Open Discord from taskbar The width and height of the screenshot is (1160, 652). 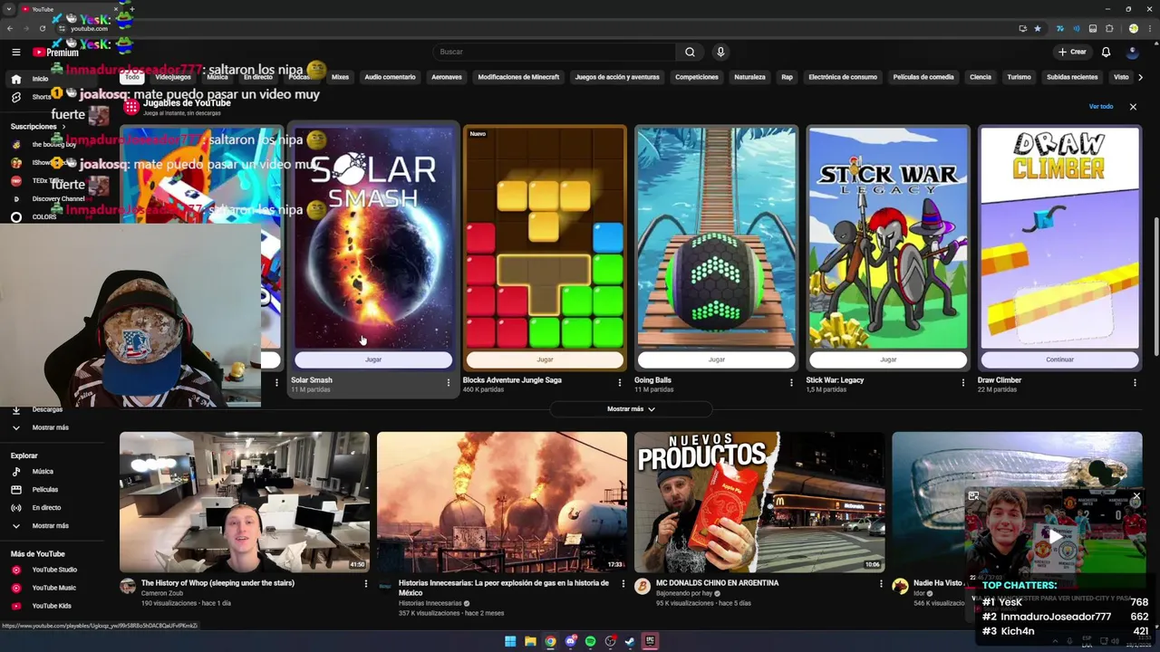570,641
